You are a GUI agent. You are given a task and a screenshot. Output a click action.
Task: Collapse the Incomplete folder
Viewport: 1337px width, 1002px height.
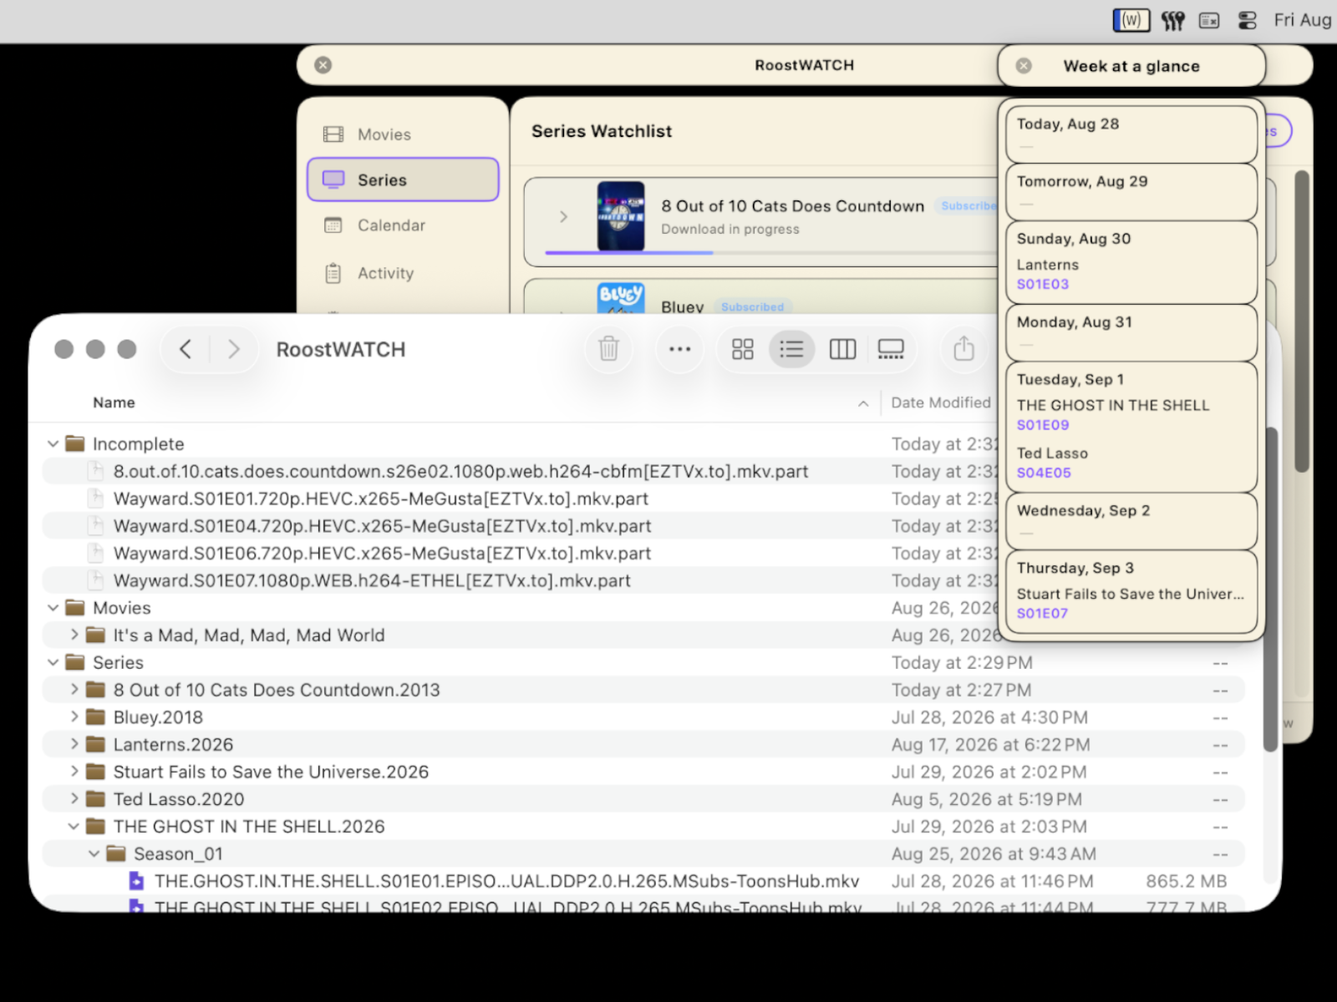click(53, 444)
